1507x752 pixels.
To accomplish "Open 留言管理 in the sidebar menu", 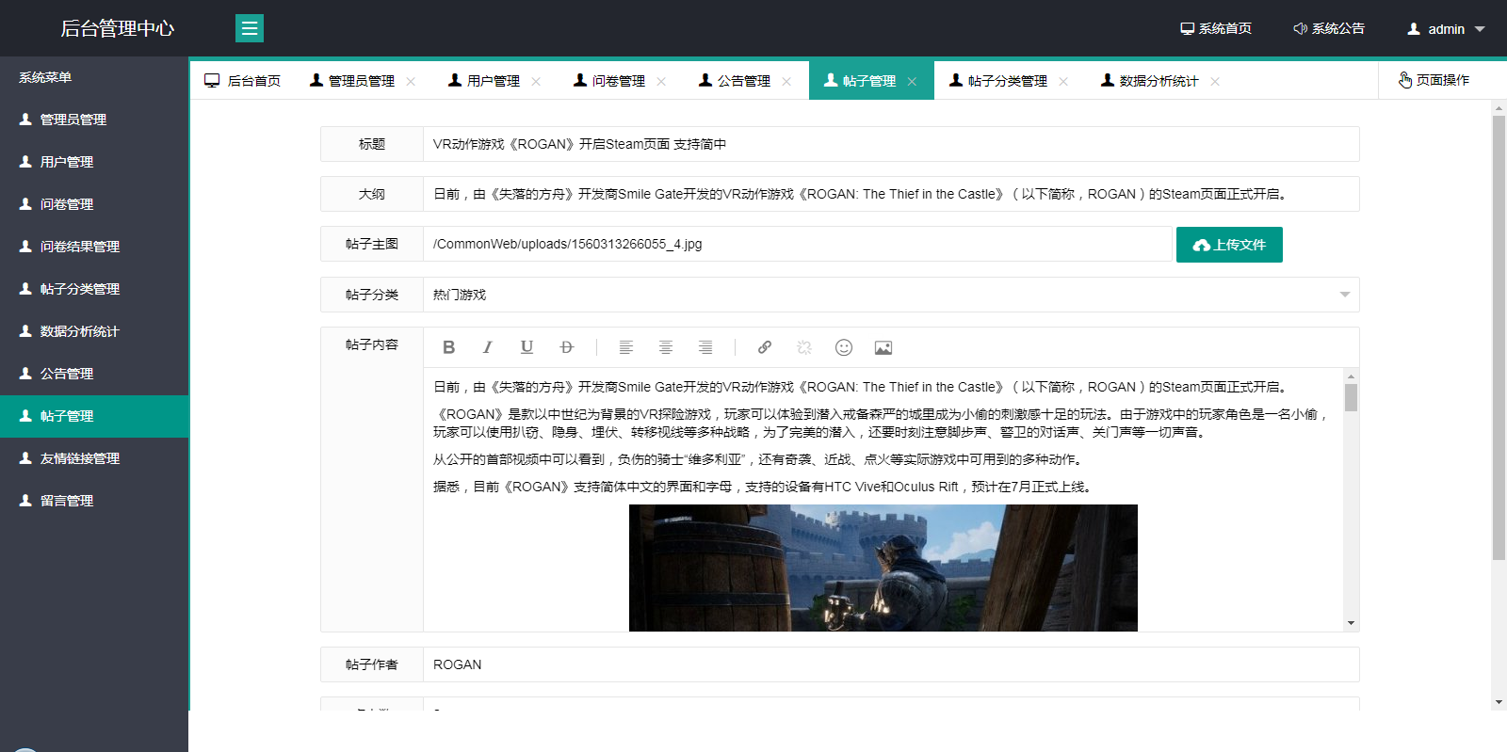I will 94,501.
